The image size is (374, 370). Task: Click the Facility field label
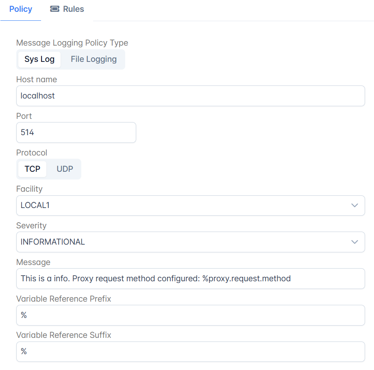pyautogui.click(x=29, y=189)
